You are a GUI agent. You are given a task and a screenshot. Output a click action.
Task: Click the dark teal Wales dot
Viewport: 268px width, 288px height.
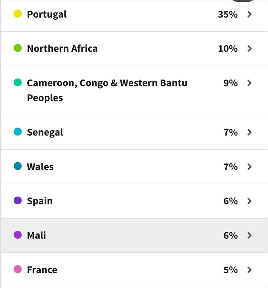tap(18, 166)
